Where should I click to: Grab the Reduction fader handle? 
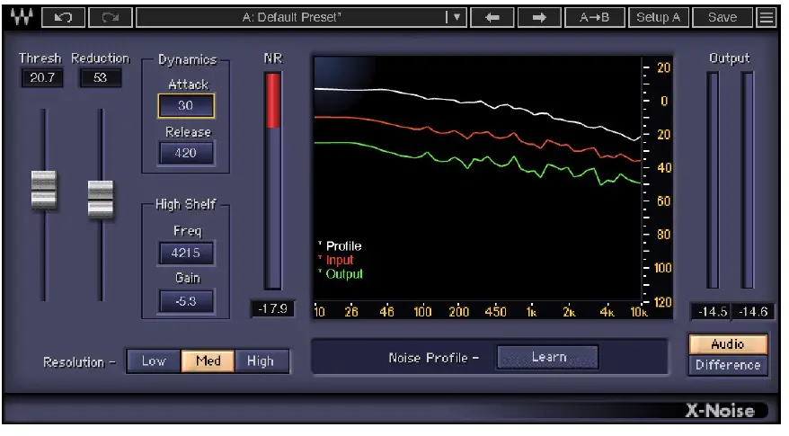[x=101, y=199]
